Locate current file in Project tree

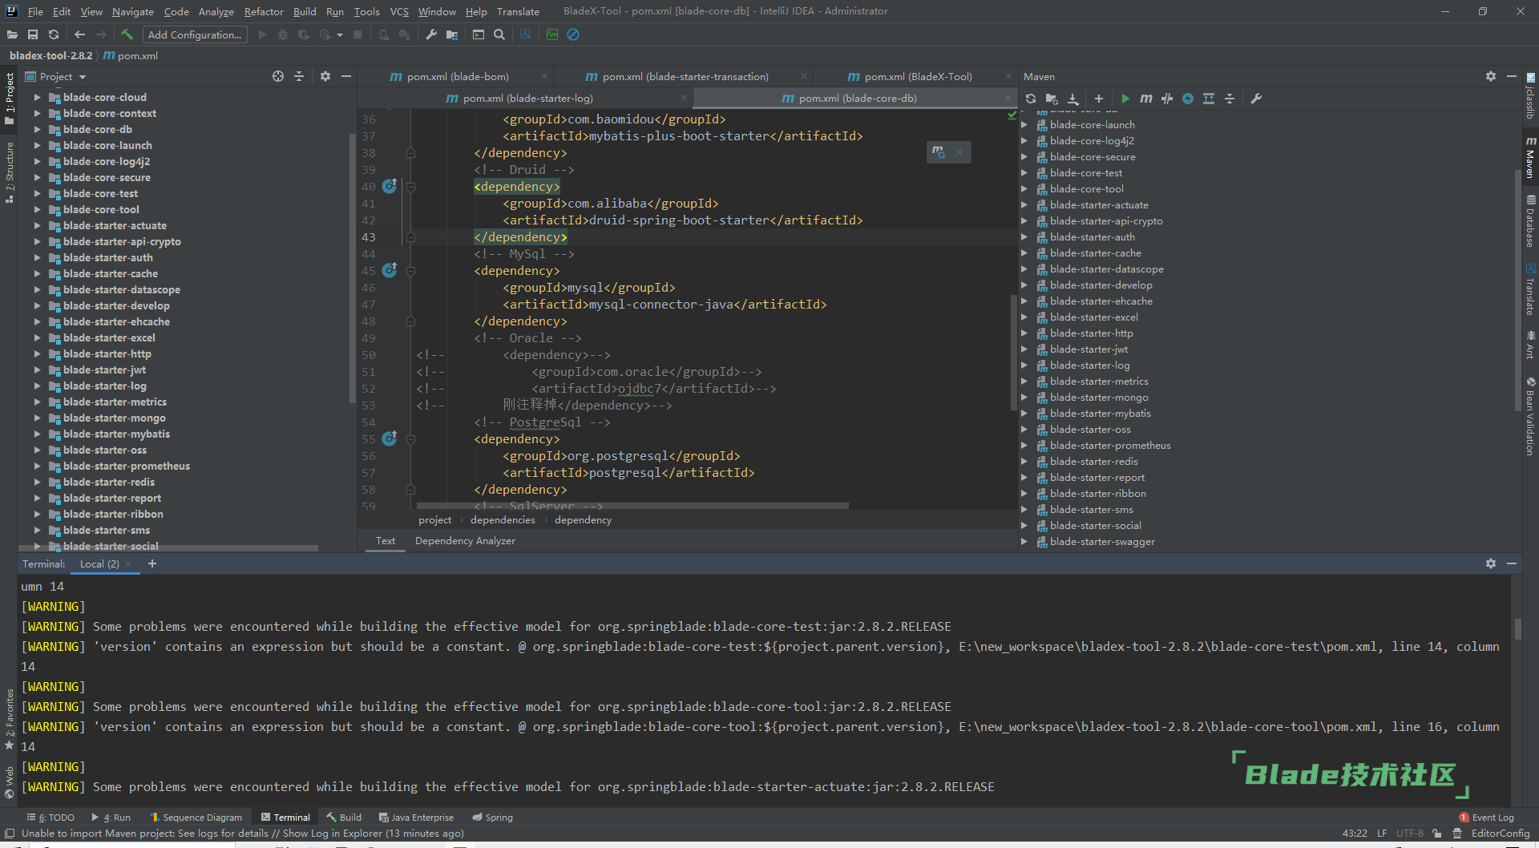coord(278,76)
